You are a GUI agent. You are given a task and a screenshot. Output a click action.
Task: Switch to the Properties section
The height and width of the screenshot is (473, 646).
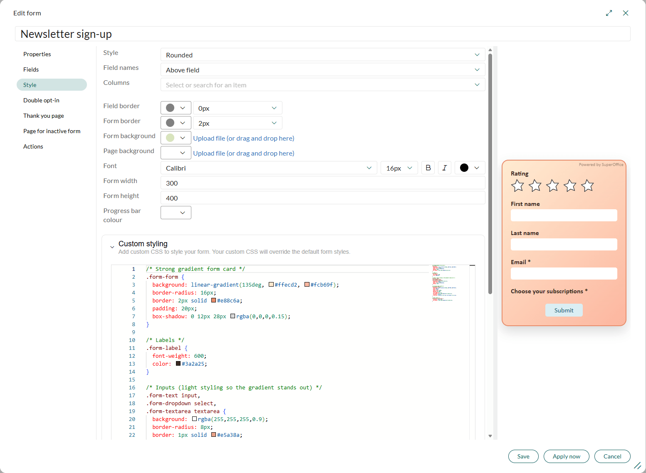tap(37, 54)
